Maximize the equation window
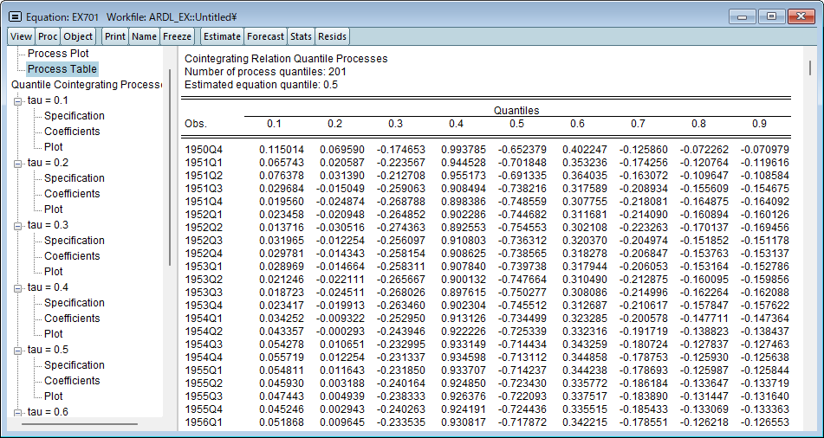This screenshot has height=438, width=824. click(772, 16)
